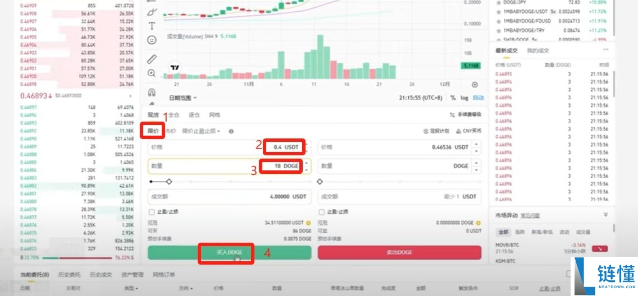Open the Asset management tab

pos(132,275)
